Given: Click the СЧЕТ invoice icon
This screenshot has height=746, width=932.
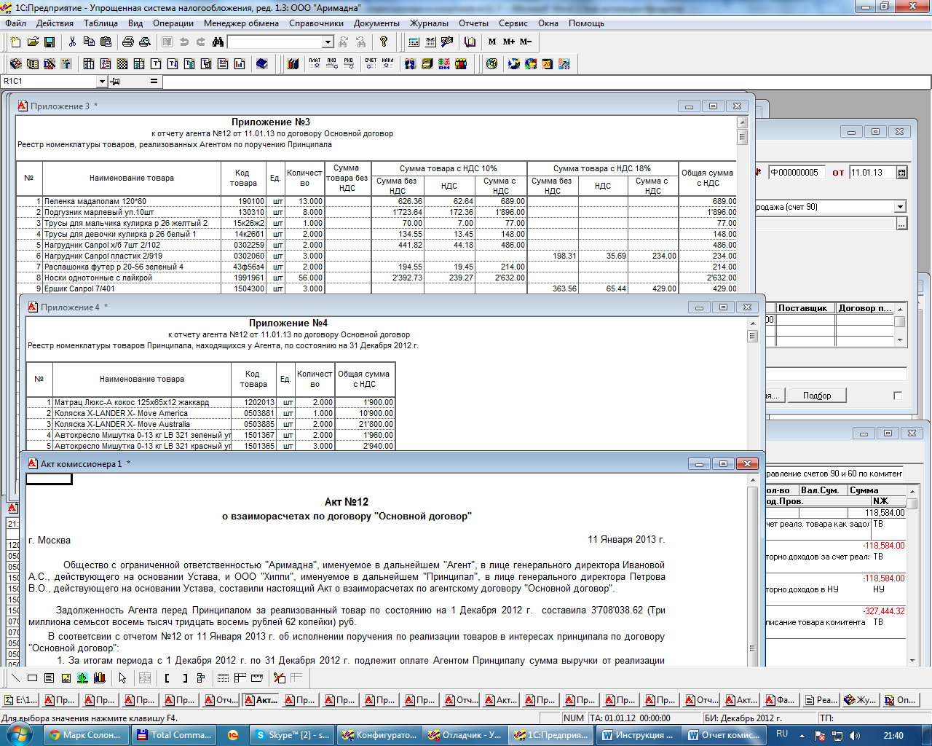Looking at the screenshot, I should [x=371, y=64].
